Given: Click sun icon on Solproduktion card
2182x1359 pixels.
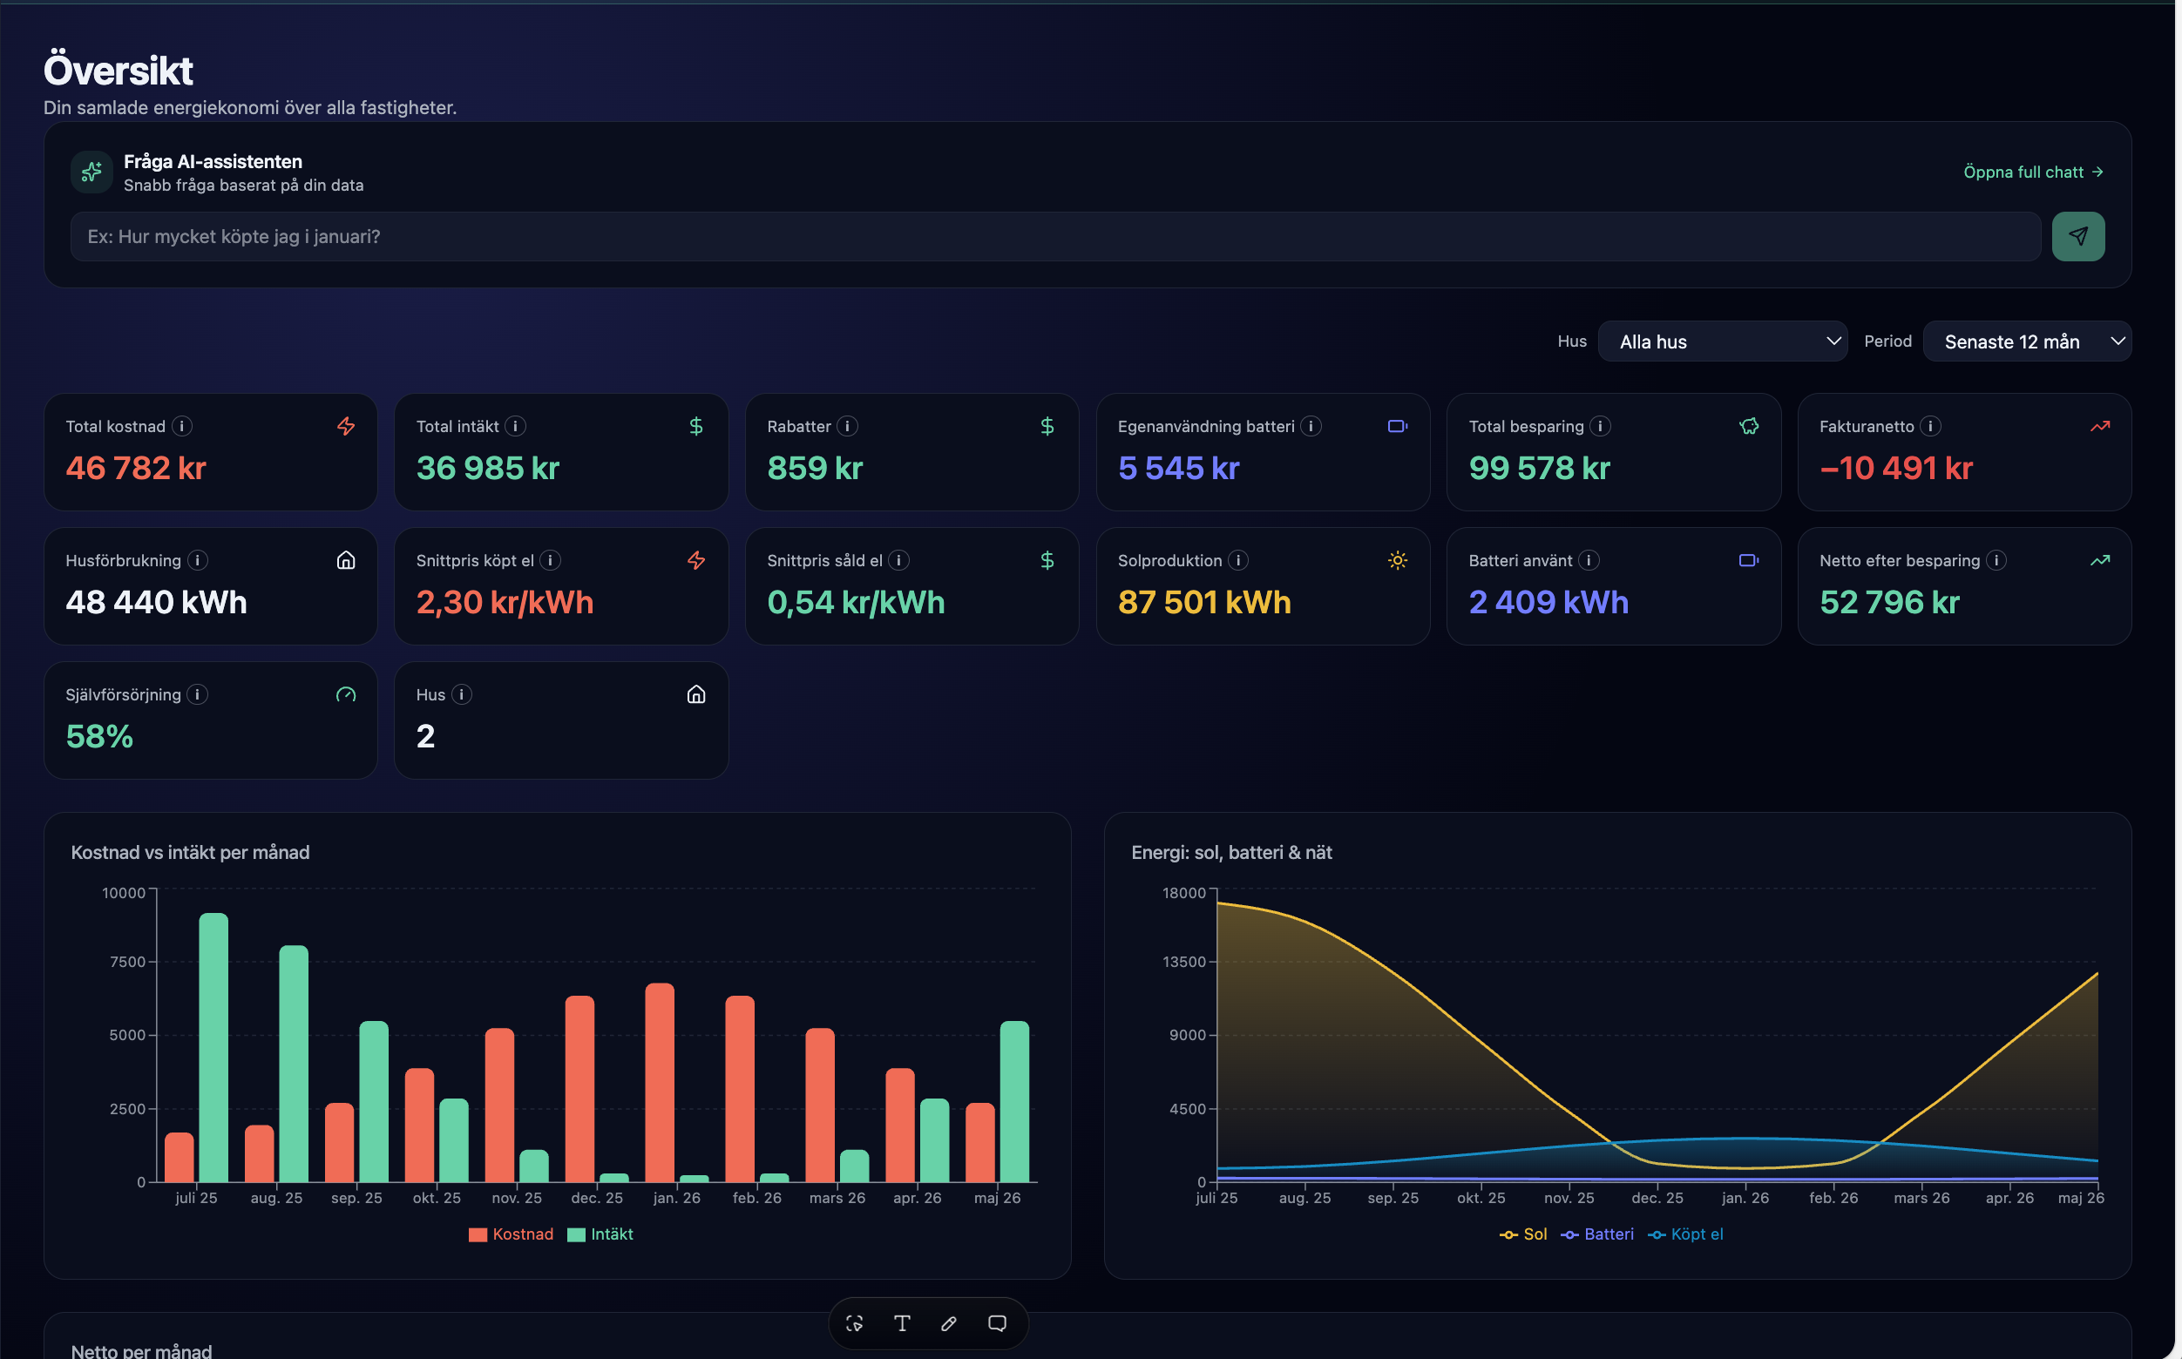Looking at the screenshot, I should click(x=1397, y=560).
